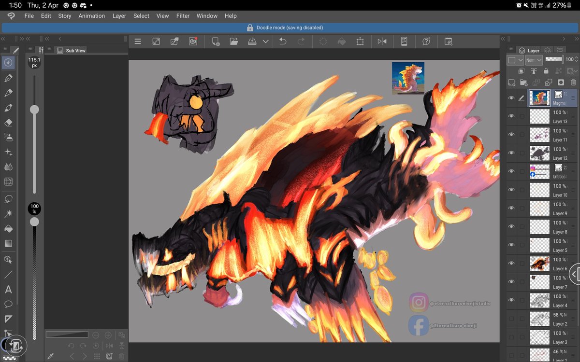Click the layer opacity slider bar
Viewport: 580px width, 362px height.
tap(554, 59)
